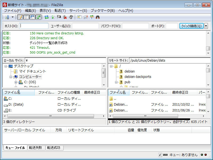This screenshot has width=213, height=160.
Task: Click FileZilla logo in title bar
Action: click(5, 5)
